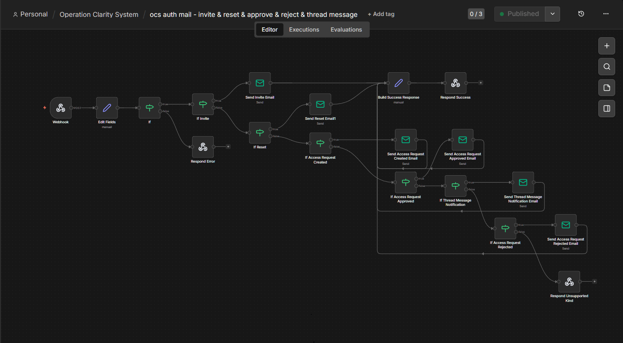The image size is (623, 343).
Task: Open the canvas search tool
Action: tap(607, 67)
